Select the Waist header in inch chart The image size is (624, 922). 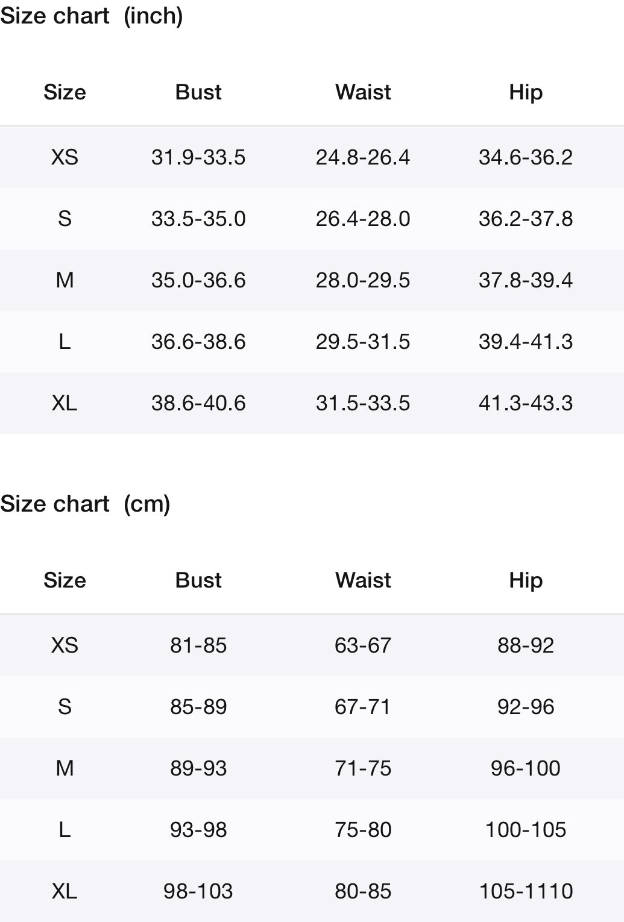tap(363, 92)
